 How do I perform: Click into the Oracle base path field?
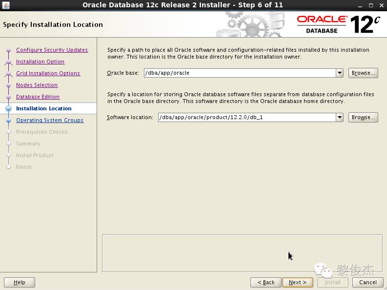click(240, 73)
